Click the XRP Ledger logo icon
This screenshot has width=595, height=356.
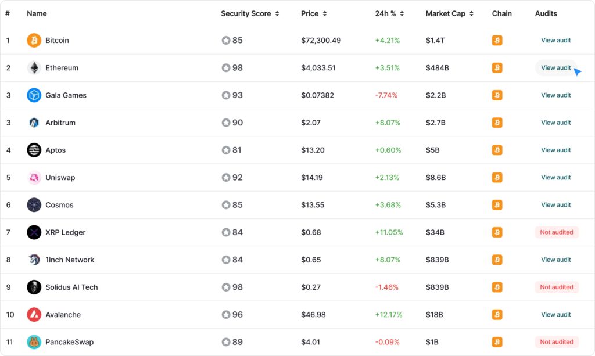pyautogui.click(x=34, y=232)
